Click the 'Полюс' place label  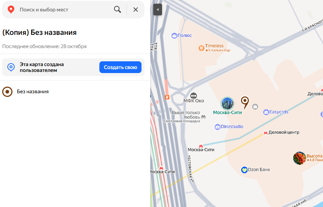184,36
